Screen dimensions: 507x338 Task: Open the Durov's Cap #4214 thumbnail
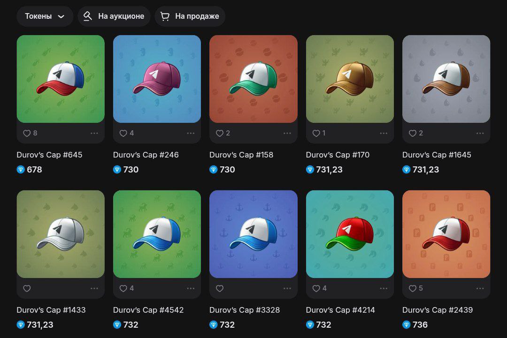pos(350,234)
